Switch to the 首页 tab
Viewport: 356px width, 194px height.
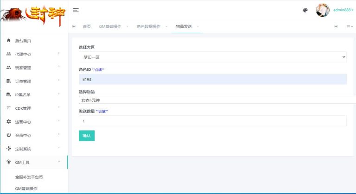tap(87, 26)
